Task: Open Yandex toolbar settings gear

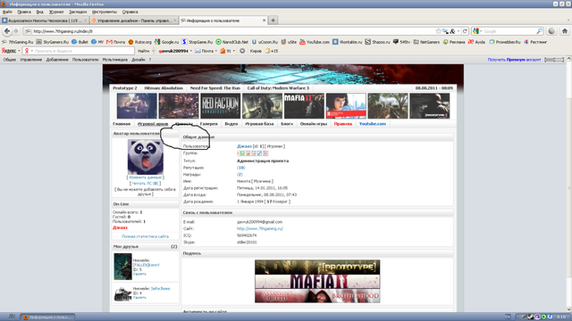Action: click(242, 51)
